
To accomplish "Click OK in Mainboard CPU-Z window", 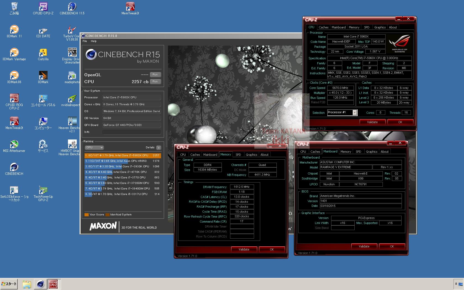I will pos(392,246).
